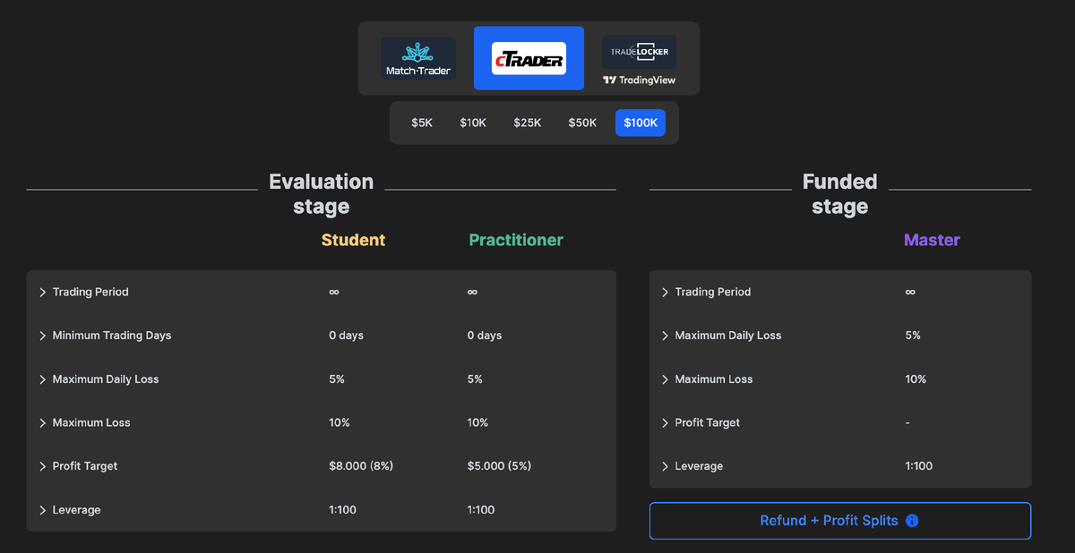Click Master Trading Period infinity value
The image size is (1075, 553).
910,293
